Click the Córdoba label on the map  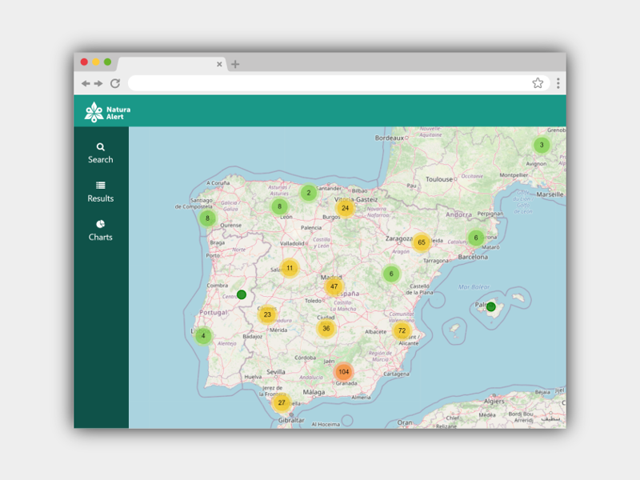tap(306, 358)
